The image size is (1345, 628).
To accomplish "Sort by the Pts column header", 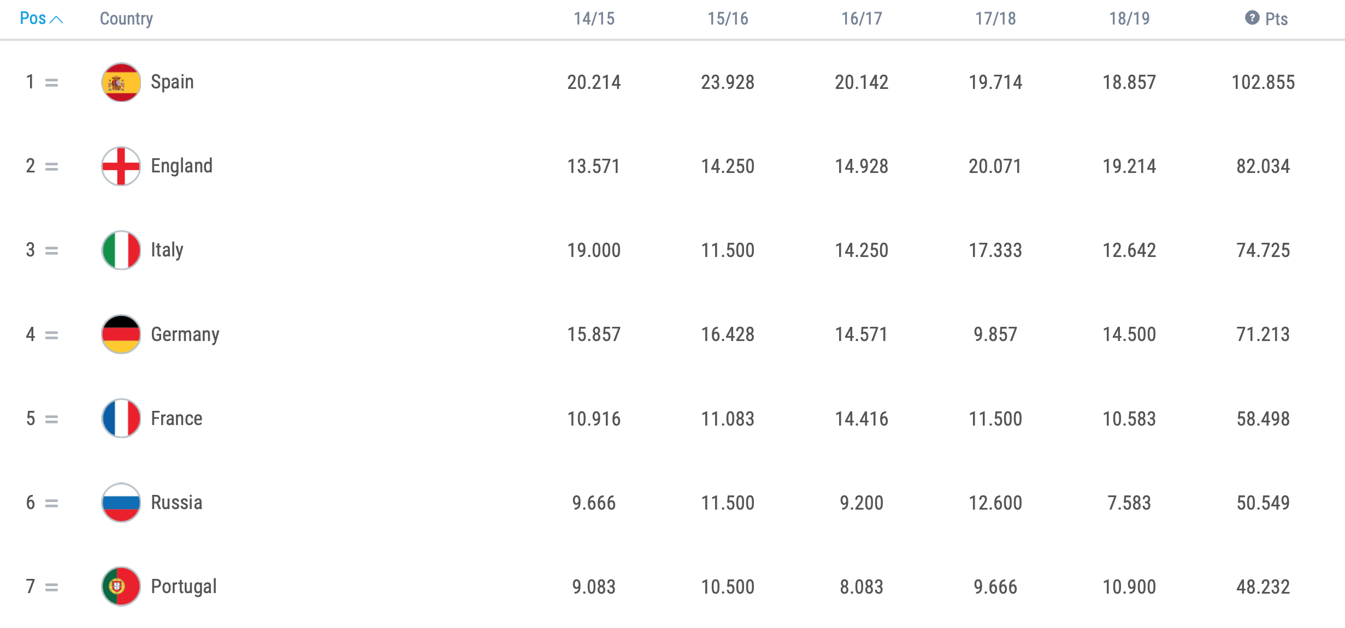I will click(1277, 19).
